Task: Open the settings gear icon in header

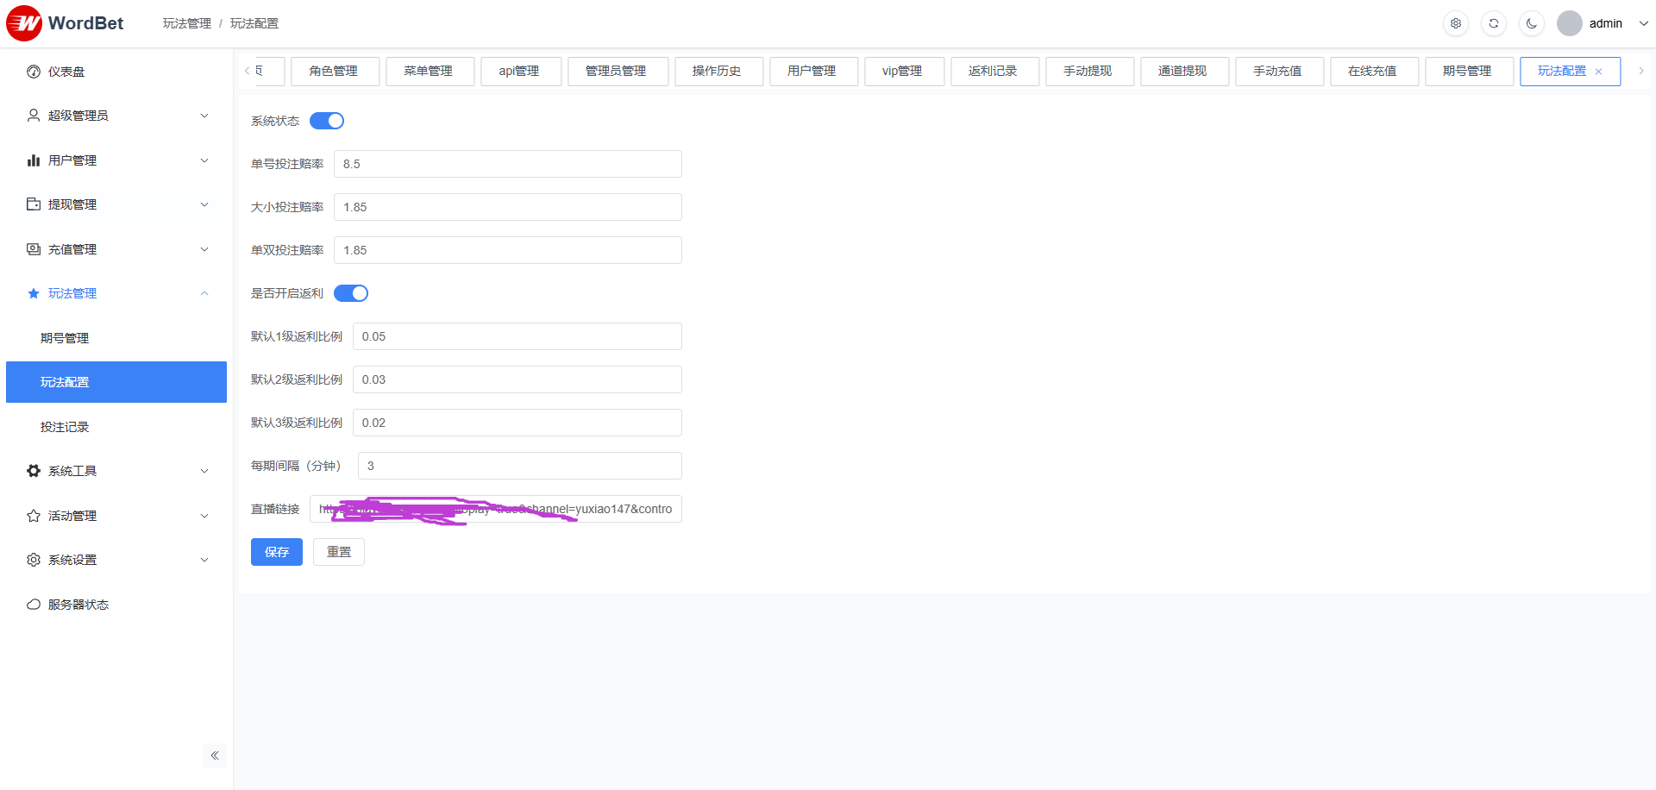Action: (x=1456, y=23)
